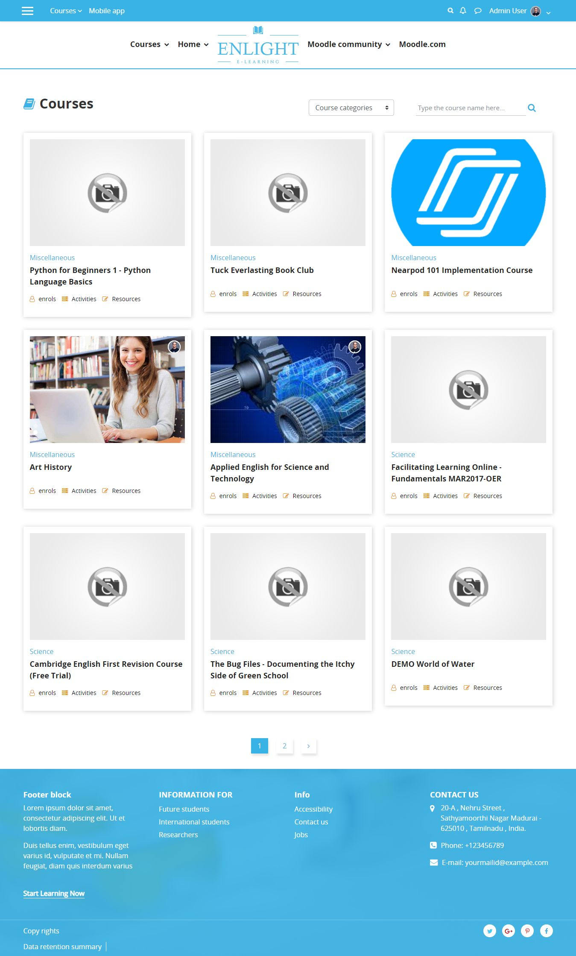This screenshot has width=576, height=956.
Task: Click the Admin User name
Action: 508,11
